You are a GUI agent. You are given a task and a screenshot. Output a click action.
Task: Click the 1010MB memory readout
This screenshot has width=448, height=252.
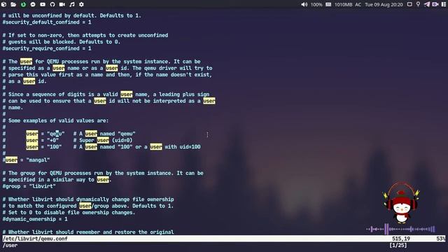coord(344,5)
